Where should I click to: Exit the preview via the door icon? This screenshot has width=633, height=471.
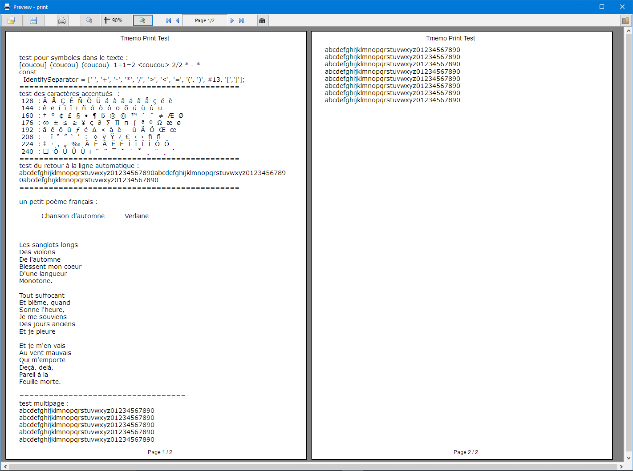[625, 20]
